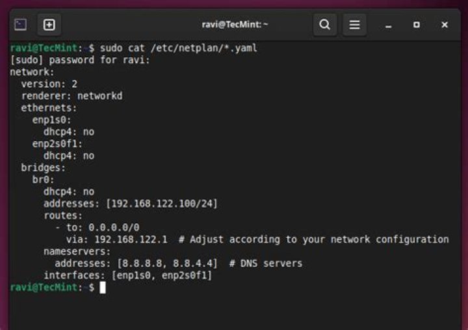Click the sudo cat /etc/netplan/*.yaml command text
The width and height of the screenshot is (468, 330).
[x=179, y=48]
